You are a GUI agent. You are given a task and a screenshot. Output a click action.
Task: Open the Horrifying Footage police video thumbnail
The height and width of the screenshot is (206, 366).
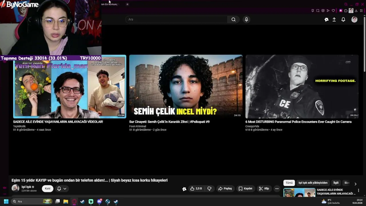coord(302,86)
